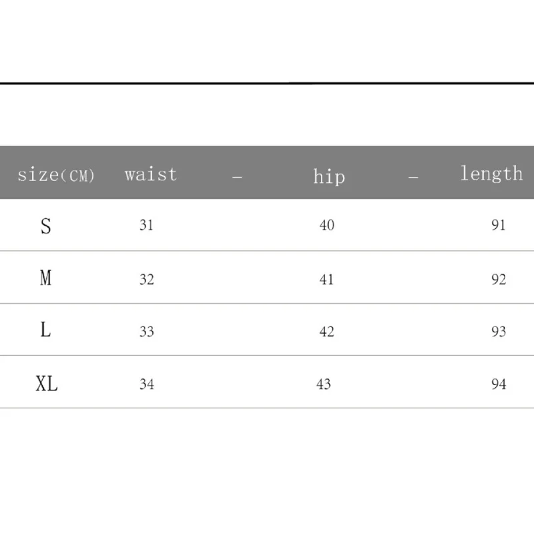Select the XL size row label
This screenshot has height=534, width=534.
click(x=47, y=383)
